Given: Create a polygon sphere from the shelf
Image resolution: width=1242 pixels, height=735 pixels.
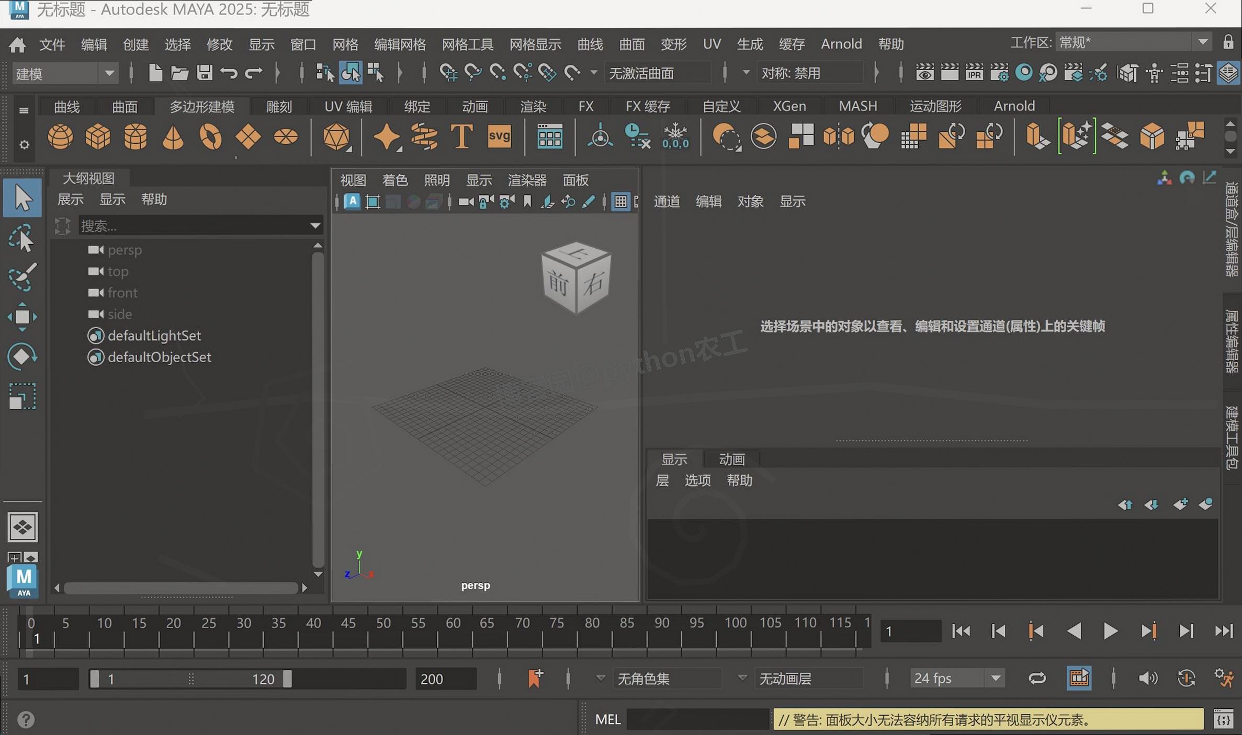Looking at the screenshot, I should point(61,137).
